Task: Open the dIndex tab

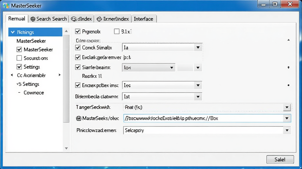Action: click(81, 19)
